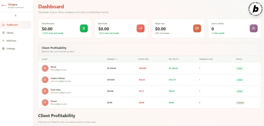
Task: Click the fee value -$16.25
Action: pyautogui.click(x=141, y=80)
